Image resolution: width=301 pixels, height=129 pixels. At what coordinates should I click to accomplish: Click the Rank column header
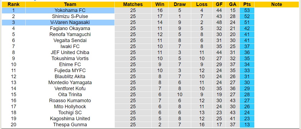pyautogui.click(x=13, y=4)
